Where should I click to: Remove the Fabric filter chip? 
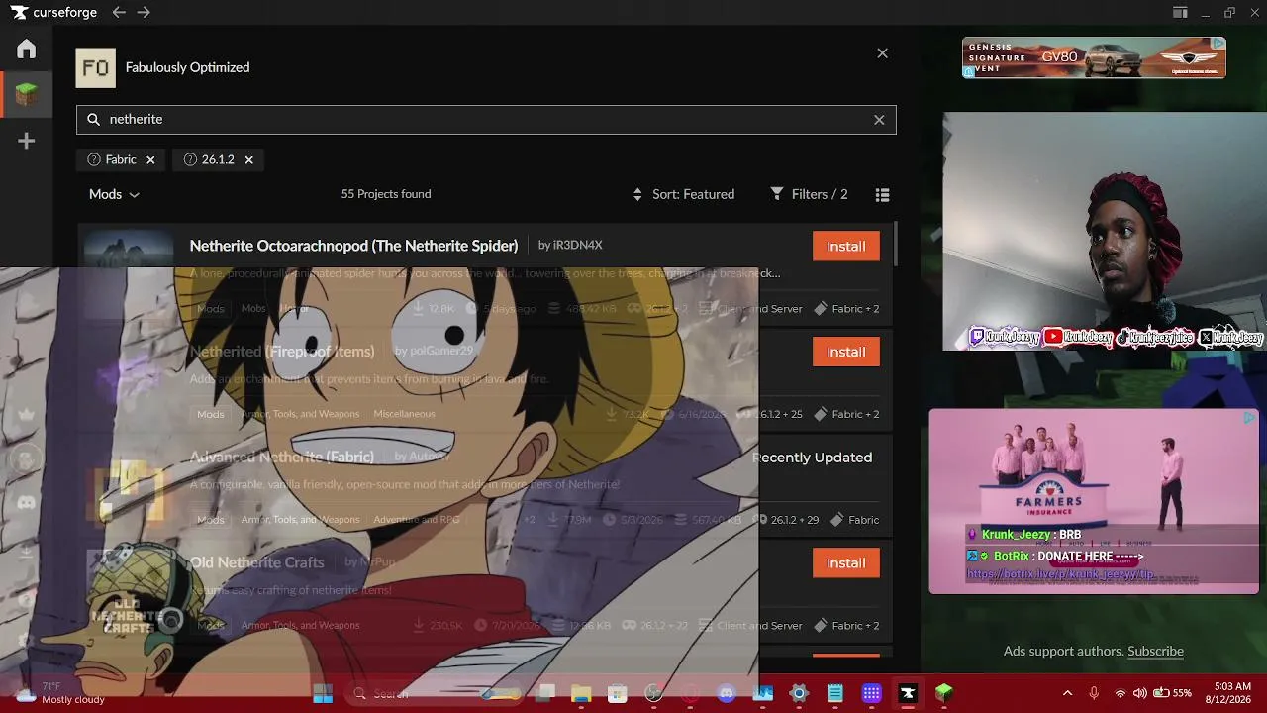[150, 159]
